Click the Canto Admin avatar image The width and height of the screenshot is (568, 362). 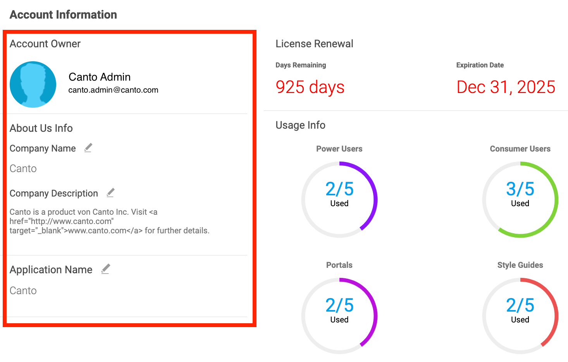click(33, 84)
